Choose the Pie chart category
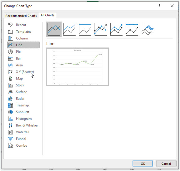Screen dimensions: 180x171 [x=23, y=52]
